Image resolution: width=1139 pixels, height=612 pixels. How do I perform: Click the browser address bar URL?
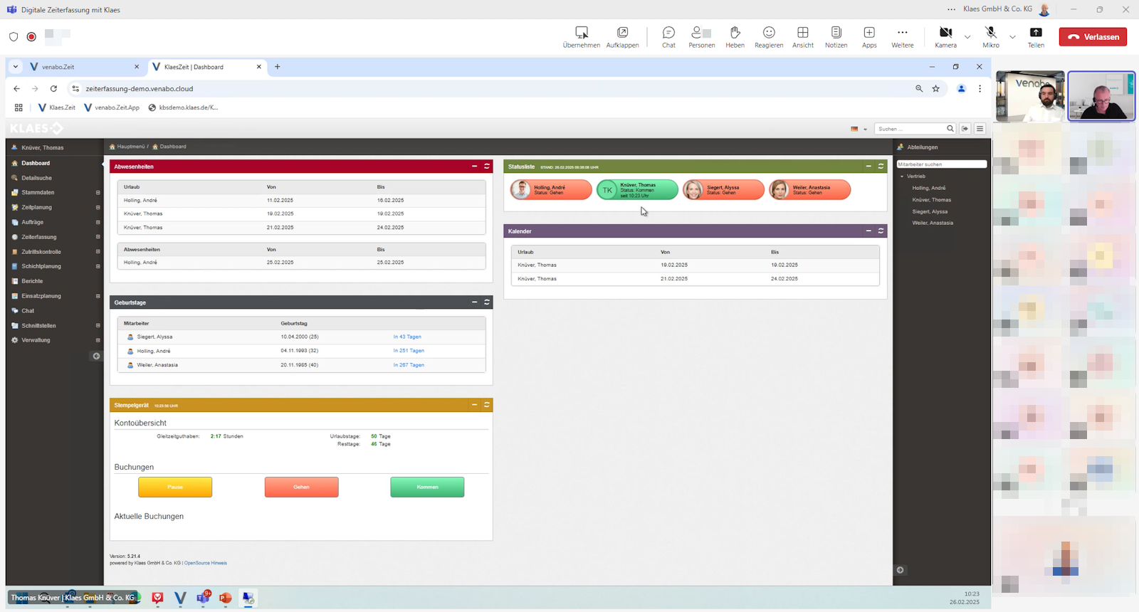coord(140,89)
